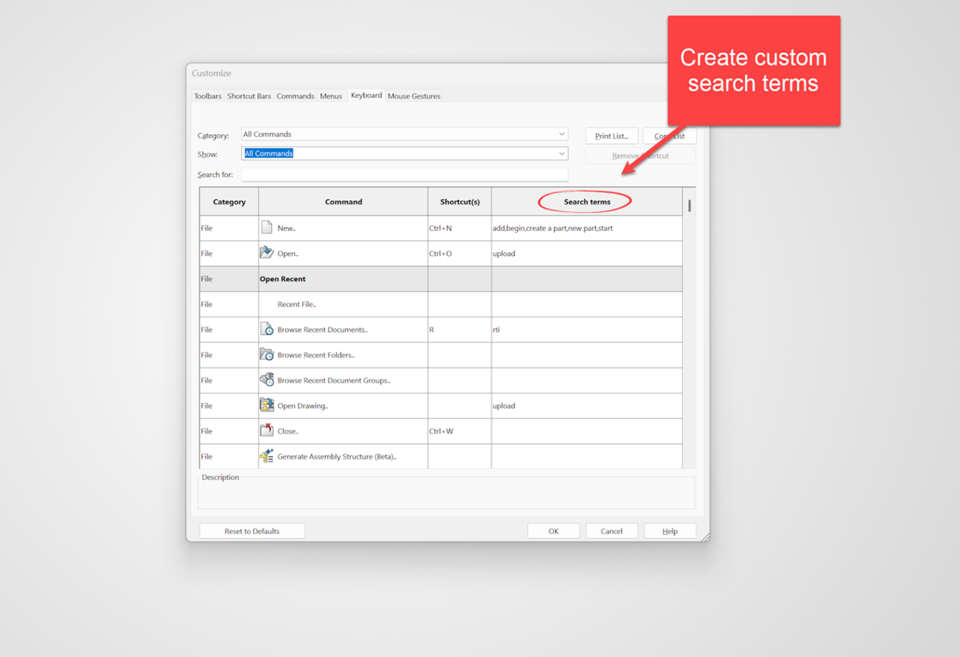The height and width of the screenshot is (657, 960).
Task: Click "upload" search term in Open row
Action: tap(587, 253)
